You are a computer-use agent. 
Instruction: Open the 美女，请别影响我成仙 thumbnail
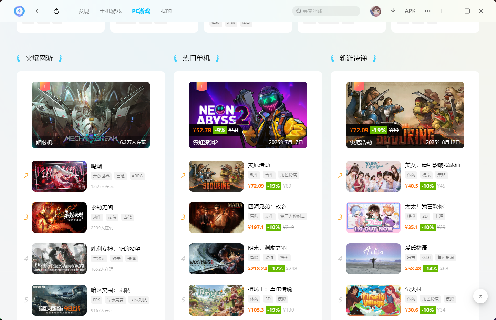(373, 176)
